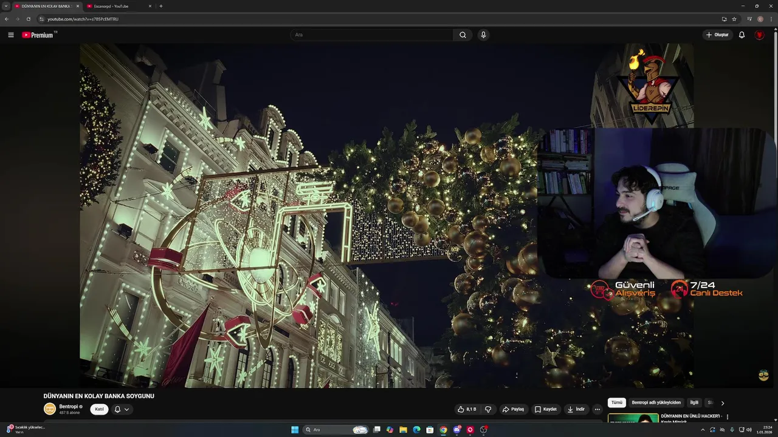Join channel with Katıl button
The height and width of the screenshot is (437, 778).
coord(99,409)
